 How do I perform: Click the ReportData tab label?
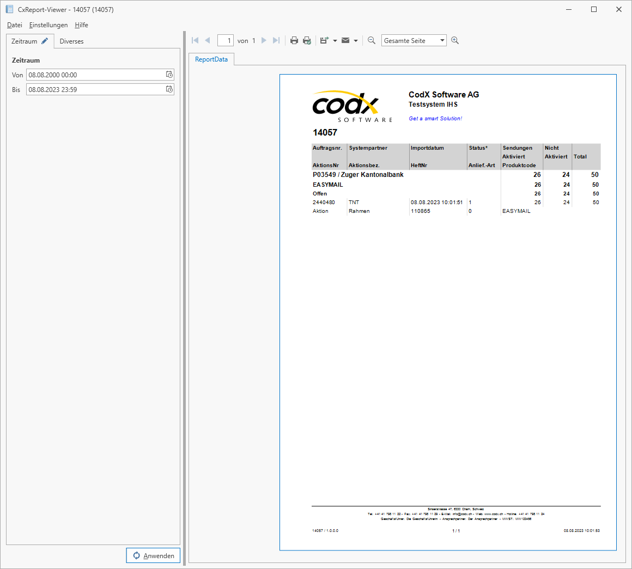pos(211,59)
